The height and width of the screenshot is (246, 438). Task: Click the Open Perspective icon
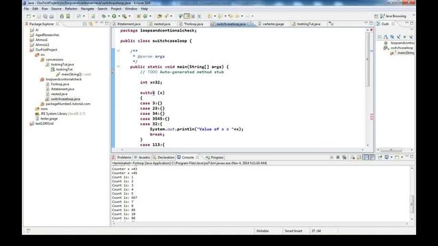click(376, 16)
